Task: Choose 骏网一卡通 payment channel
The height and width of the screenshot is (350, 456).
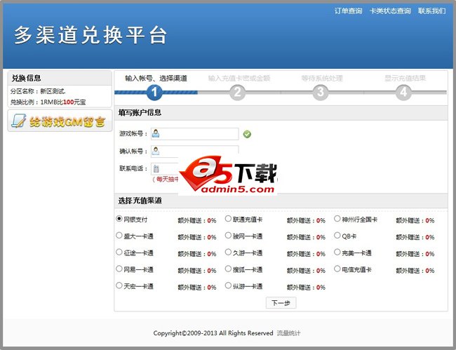Action: click(228, 235)
